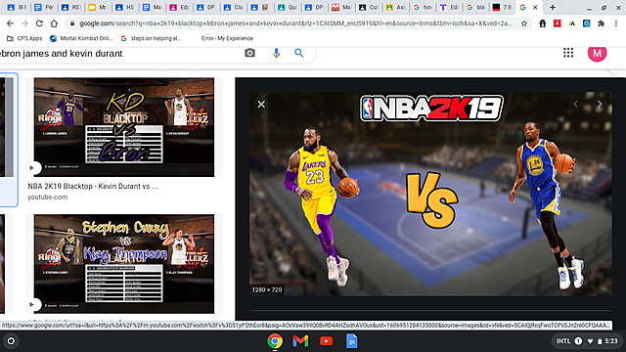Play the Curry vs Klay video result

pos(32,305)
